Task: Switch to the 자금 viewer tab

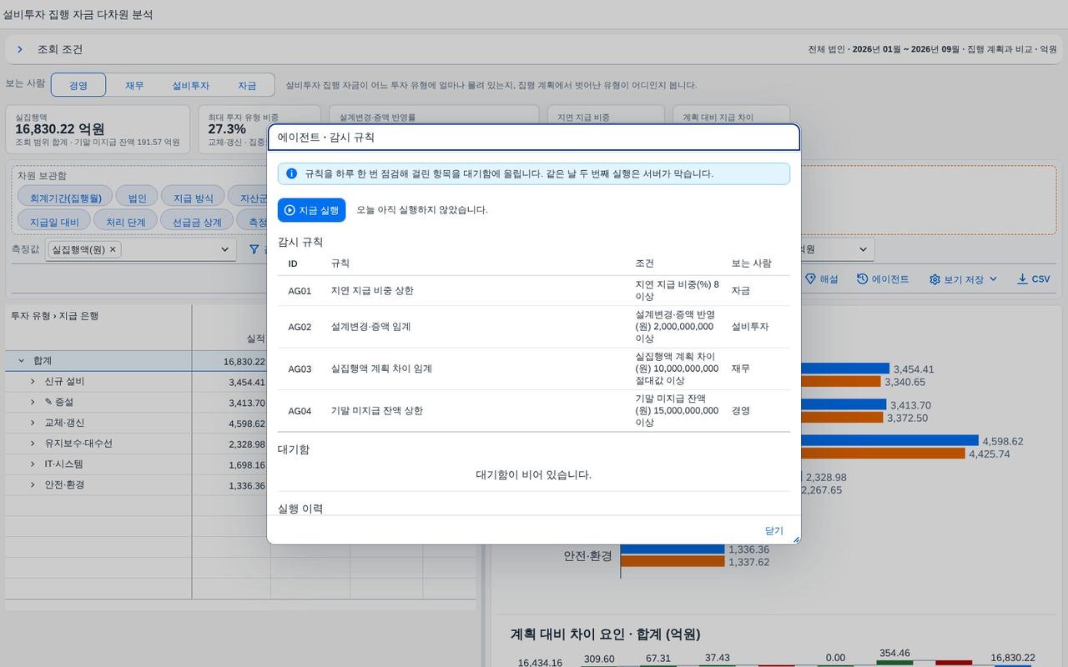Action: 247,85
